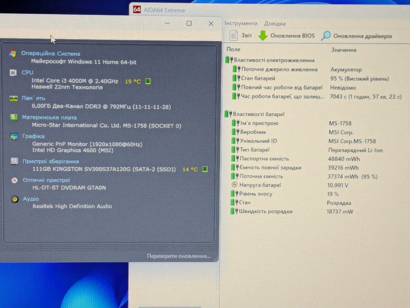410x308 pixels.
Task: Open the Пристрої зберігання section link
Action: [x=51, y=162]
